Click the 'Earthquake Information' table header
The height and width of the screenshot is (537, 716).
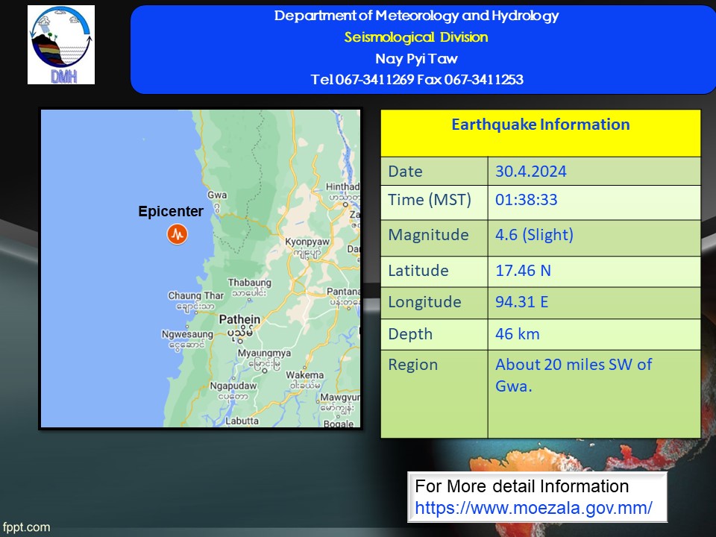(x=541, y=125)
